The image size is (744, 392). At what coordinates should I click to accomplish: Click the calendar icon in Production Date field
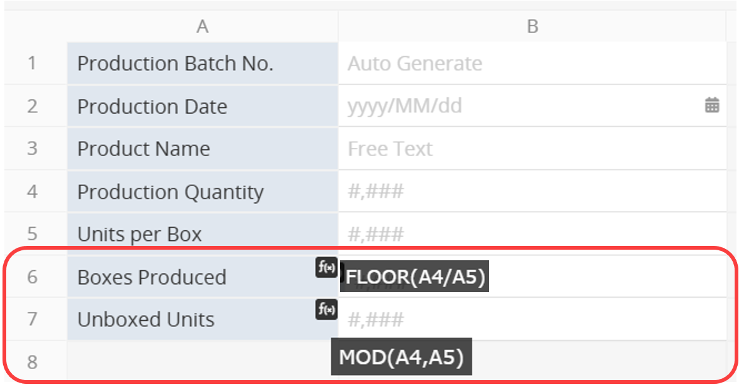click(x=711, y=105)
